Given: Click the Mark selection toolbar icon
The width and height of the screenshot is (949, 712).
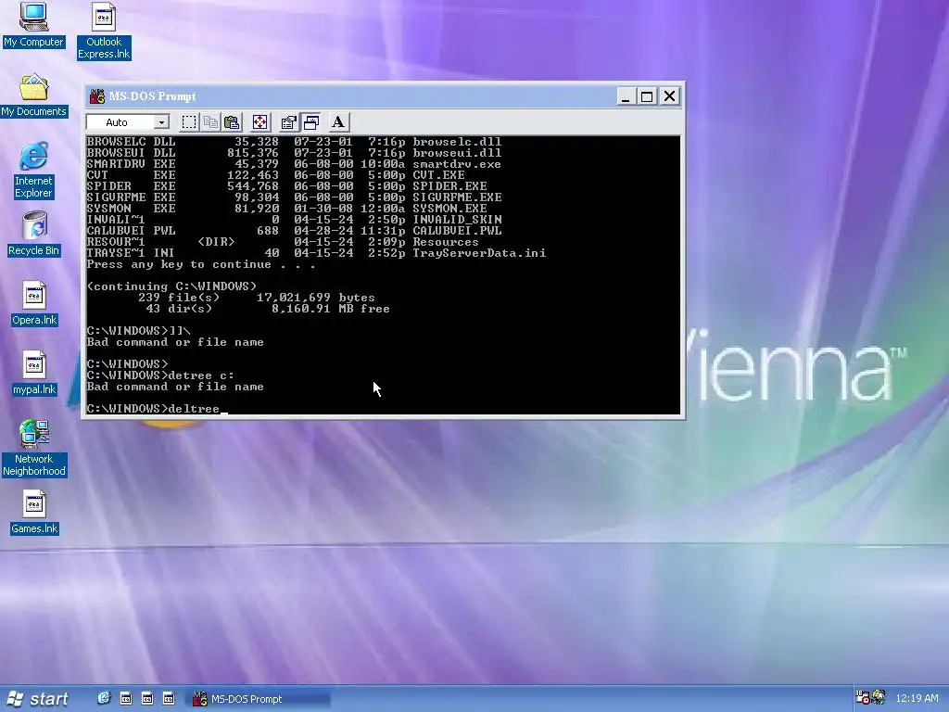Looking at the screenshot, I should tap(189, 122).
